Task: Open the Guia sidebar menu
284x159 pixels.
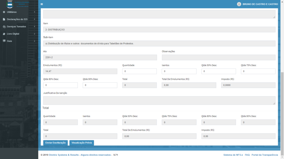Action: coord(9,41)
